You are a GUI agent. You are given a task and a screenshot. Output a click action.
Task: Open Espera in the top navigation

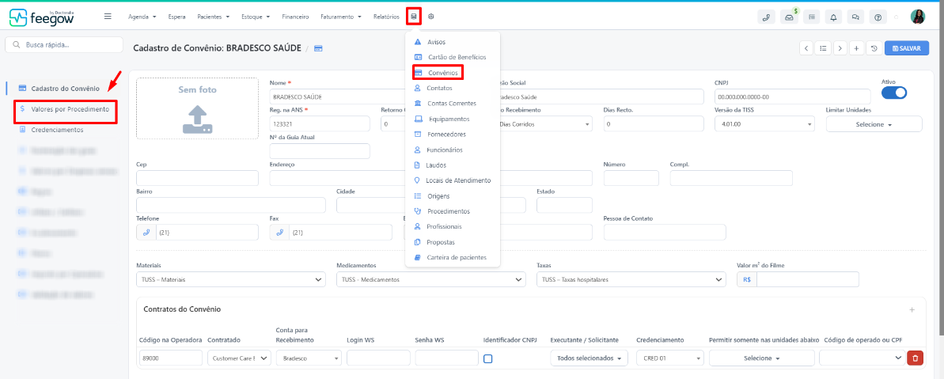pyautogui.click(x=177, y=17)
